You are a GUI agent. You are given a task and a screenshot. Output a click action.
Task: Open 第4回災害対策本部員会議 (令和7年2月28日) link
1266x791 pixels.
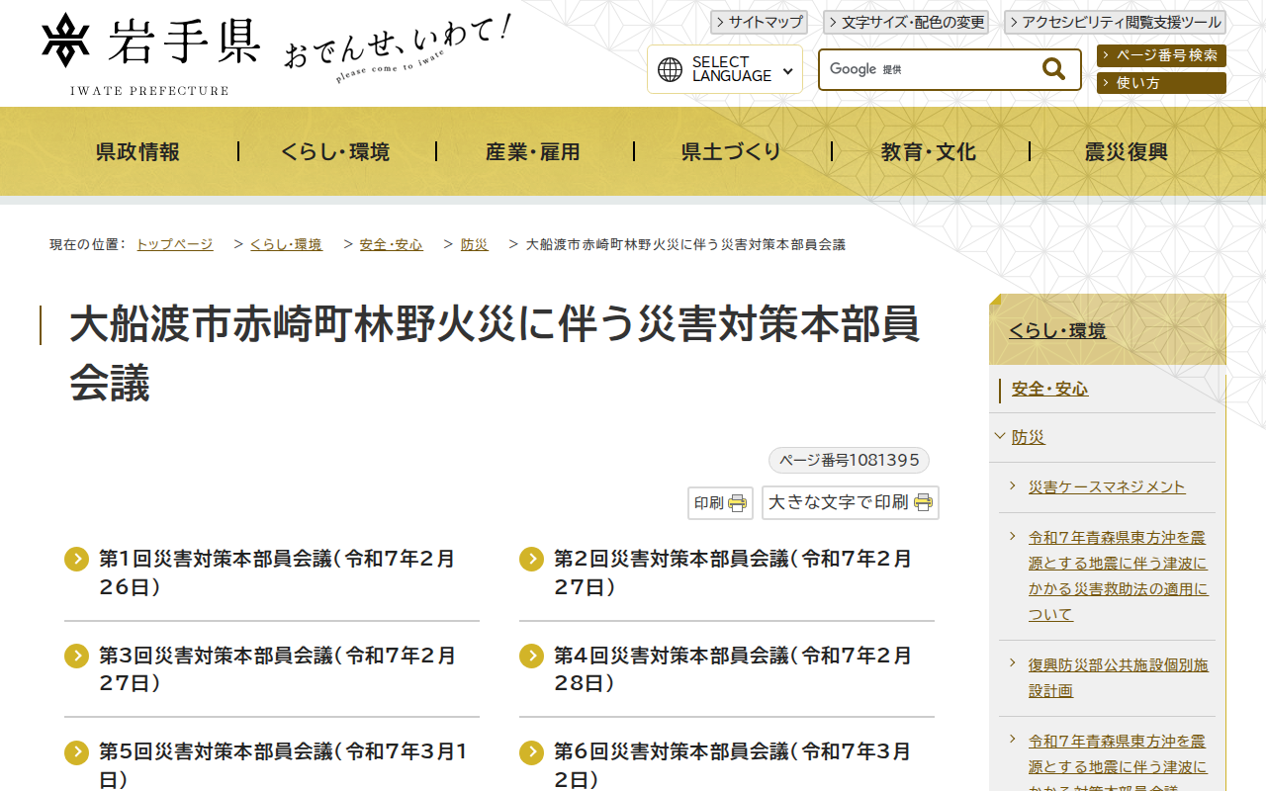coord(733,669)
